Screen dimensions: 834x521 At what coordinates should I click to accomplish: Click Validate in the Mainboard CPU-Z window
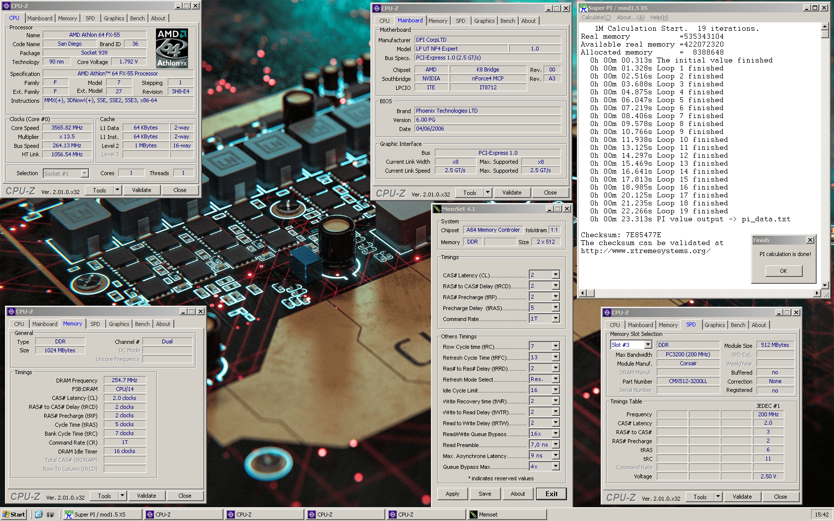click(x=512, y=193)
